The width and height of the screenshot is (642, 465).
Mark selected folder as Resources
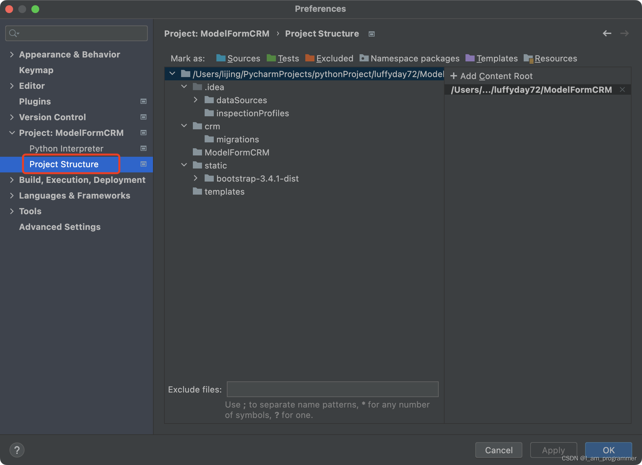click(x=555, y=58)
